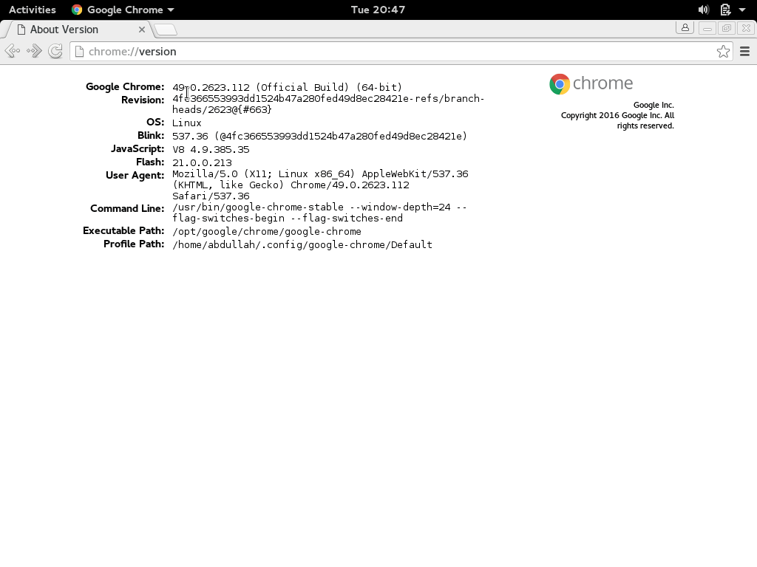Click the Google Chrome: label
The height and width of the screenshot is (567, 757).
point(125,87)
